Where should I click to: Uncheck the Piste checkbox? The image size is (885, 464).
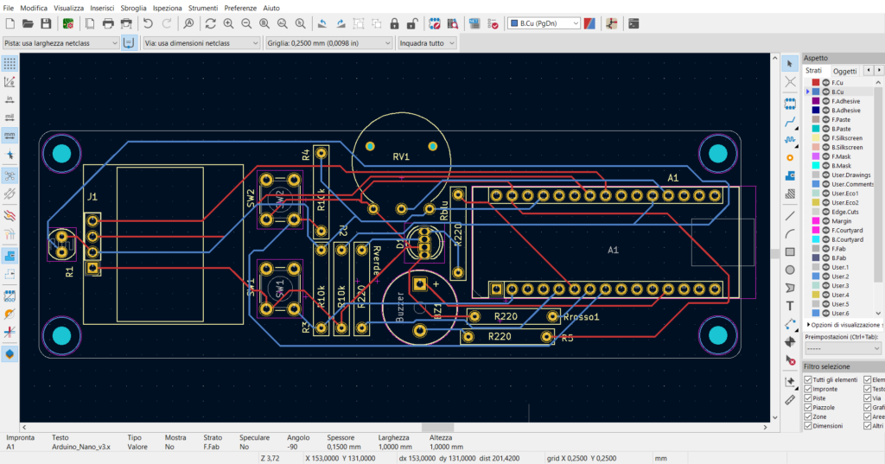point(808,398)
